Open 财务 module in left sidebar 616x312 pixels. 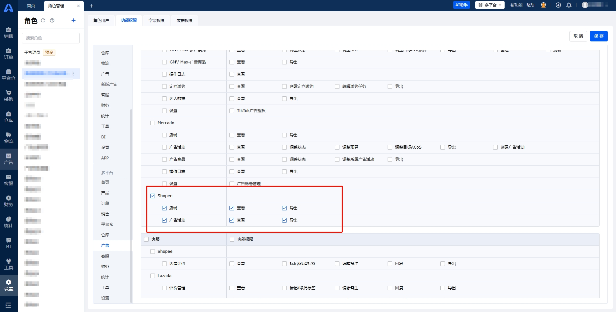pos(9,201)
